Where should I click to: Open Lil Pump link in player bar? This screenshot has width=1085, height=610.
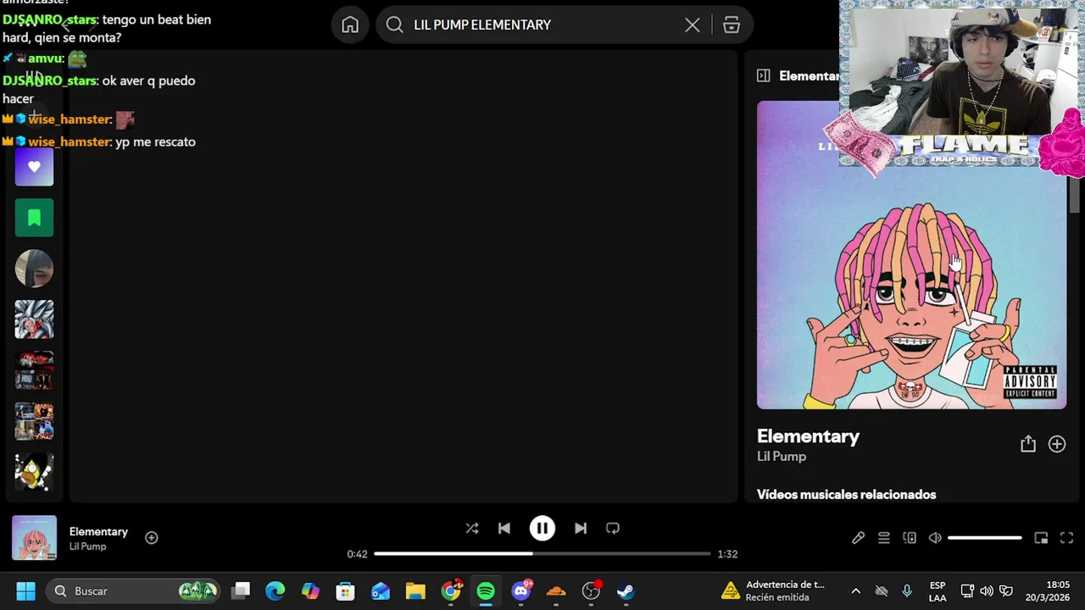coord(87,546)
